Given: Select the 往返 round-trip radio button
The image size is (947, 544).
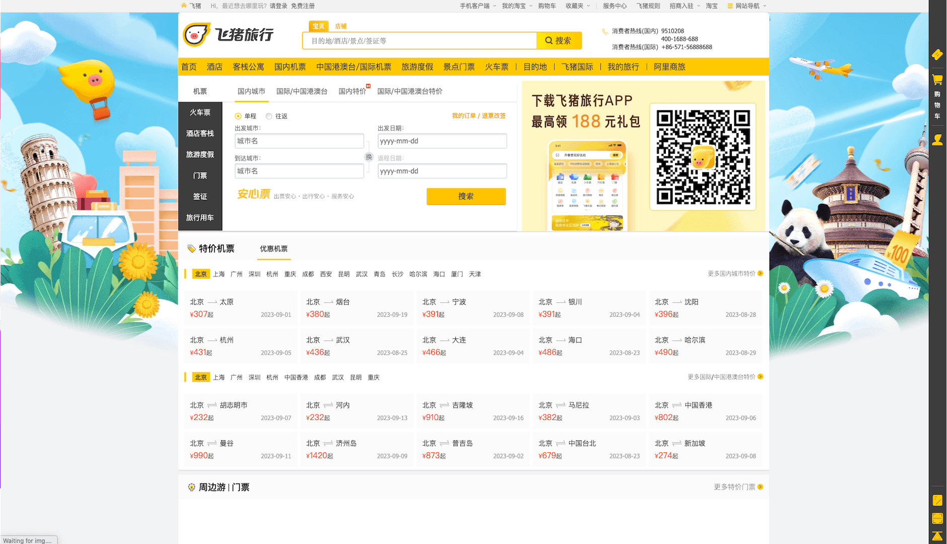Looking at the screenshot, I should tap(269, 116).
